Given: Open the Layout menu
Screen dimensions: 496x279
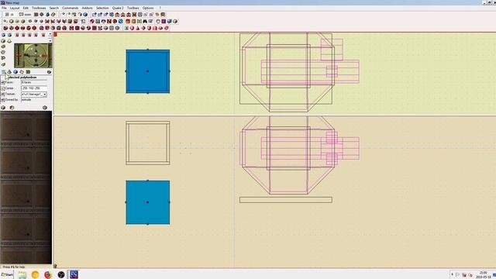Looking at the screenshot, I should [15, 8].
